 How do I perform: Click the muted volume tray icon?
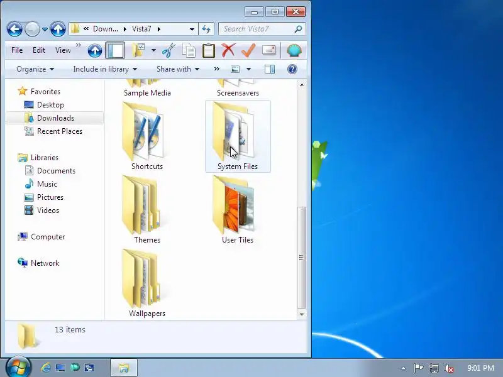pyautogui.click(x=449, y=368)
